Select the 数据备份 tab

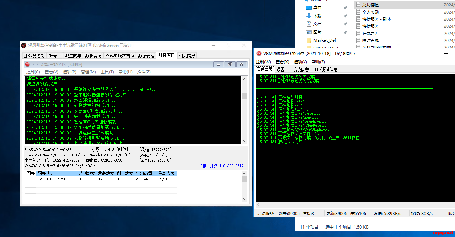point(93,56)
